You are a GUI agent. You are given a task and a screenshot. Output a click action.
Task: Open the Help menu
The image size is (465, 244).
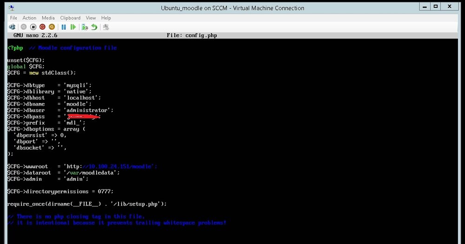coord(106,18)
